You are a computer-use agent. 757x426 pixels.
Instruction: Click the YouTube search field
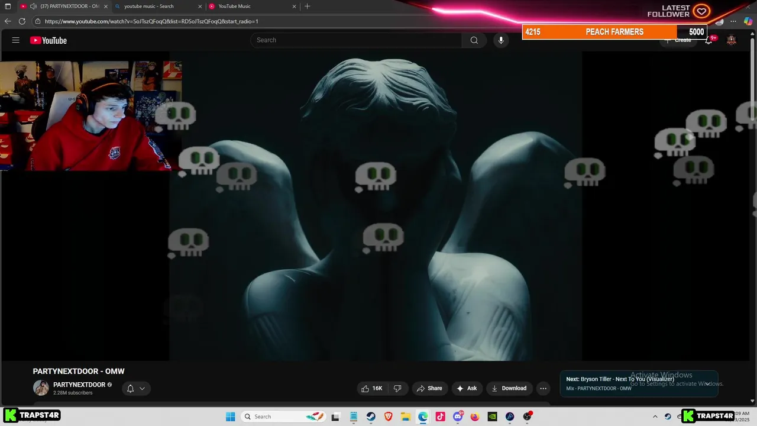(356, 40)
